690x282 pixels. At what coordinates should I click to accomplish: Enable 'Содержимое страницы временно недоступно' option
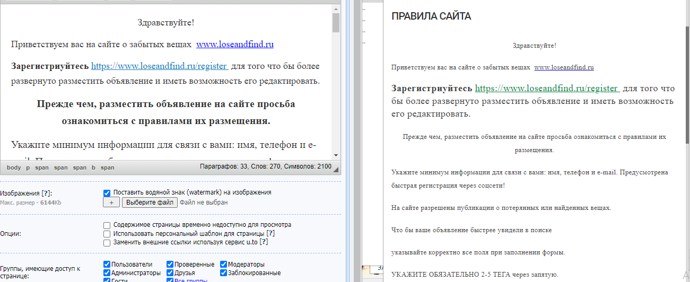[107, 225]
